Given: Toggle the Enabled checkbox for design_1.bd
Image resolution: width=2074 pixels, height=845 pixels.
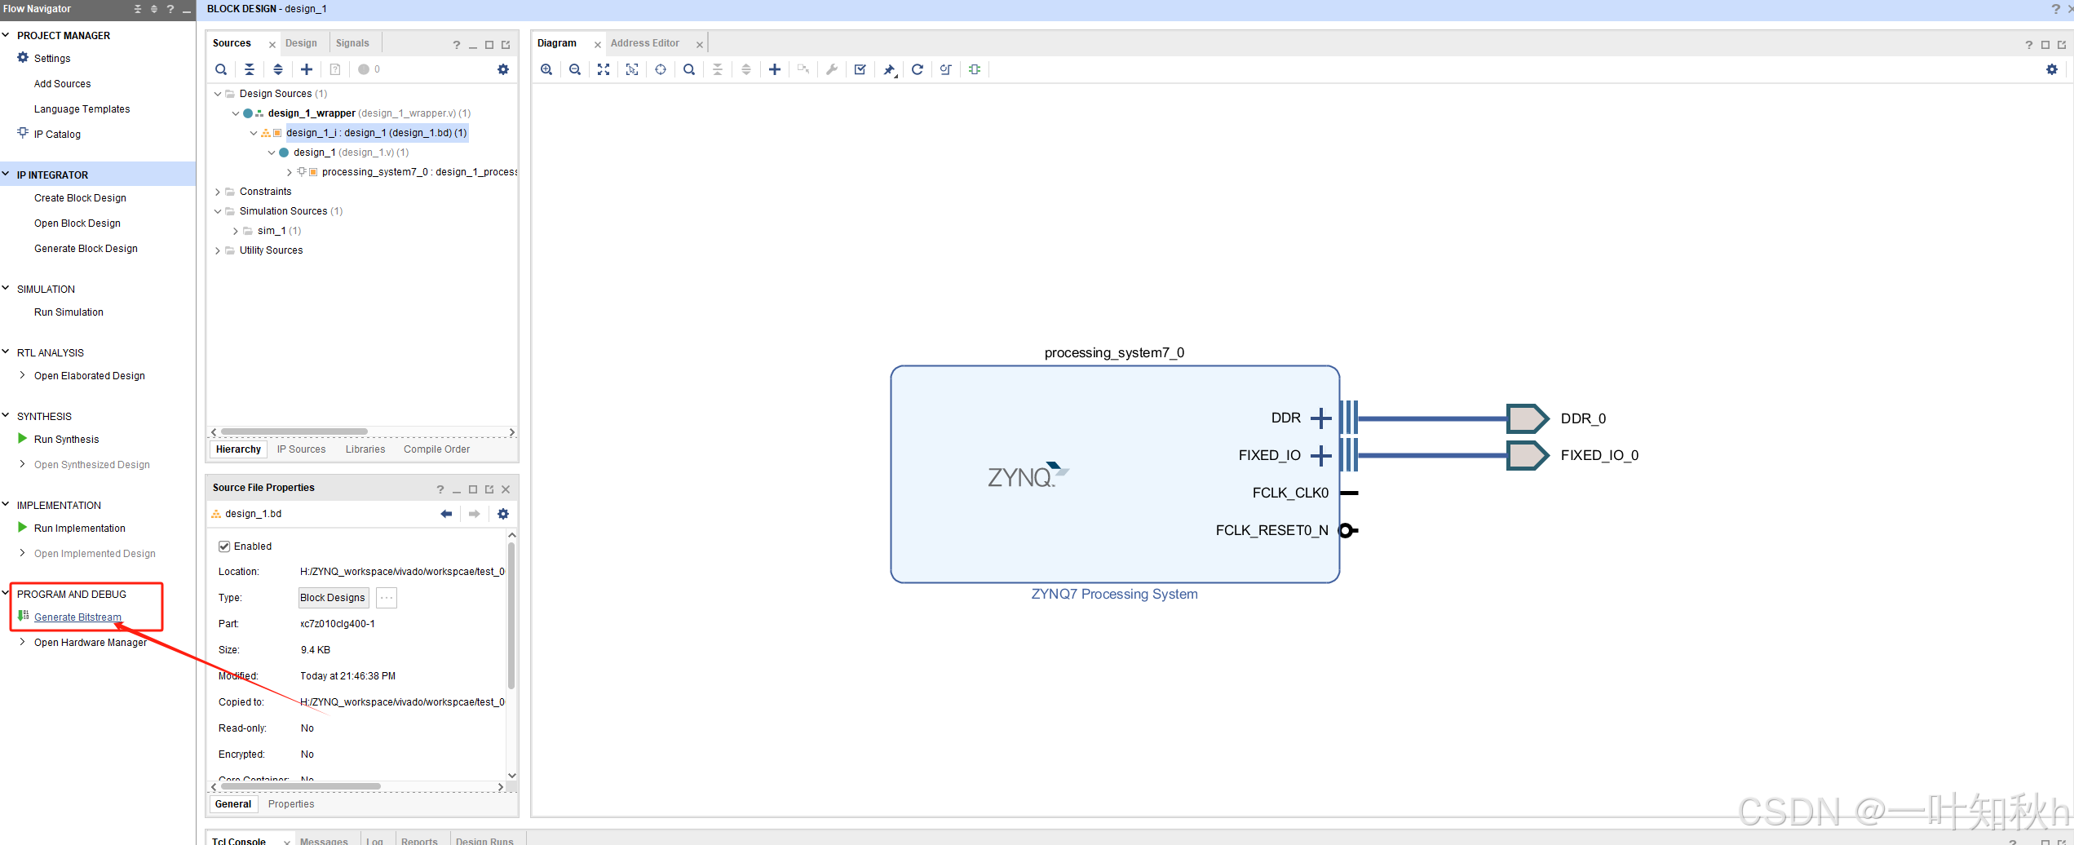Looking at the screenshot, I should pos(224,546).
